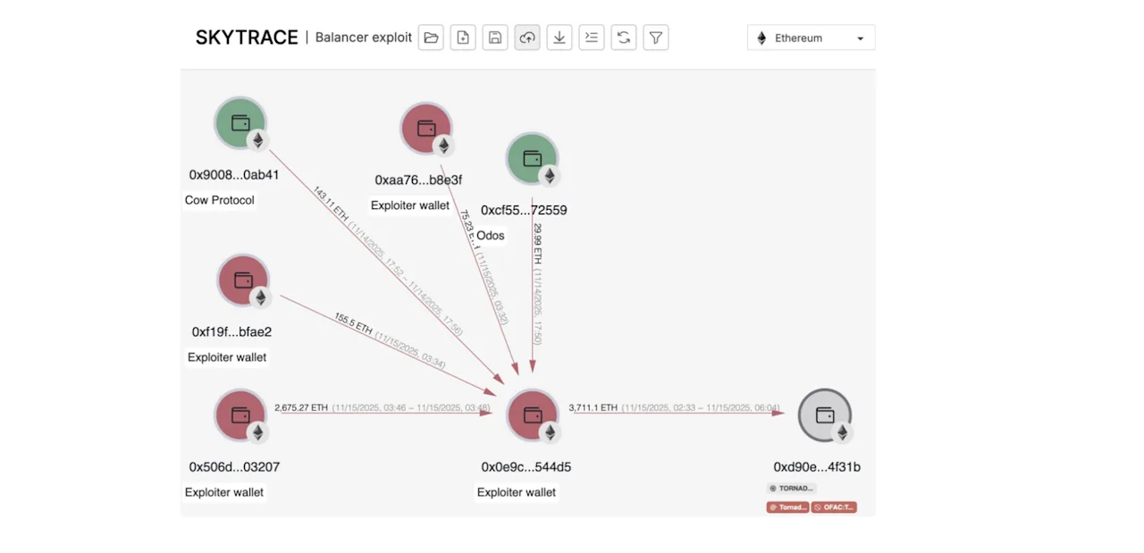Click the central Exploiter wallet node 0x0e9c...544d5
The image size is (1144, 553).
coord(534,415)
